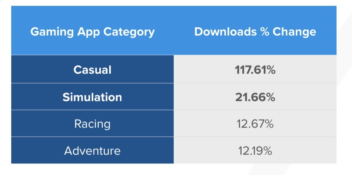352x175 pixels.
Task: Click the word App in header
Action: tap(88, 32)
